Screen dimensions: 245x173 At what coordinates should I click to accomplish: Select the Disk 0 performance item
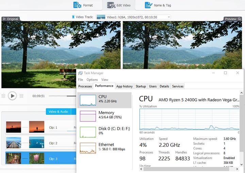click(x=104, y=132)
